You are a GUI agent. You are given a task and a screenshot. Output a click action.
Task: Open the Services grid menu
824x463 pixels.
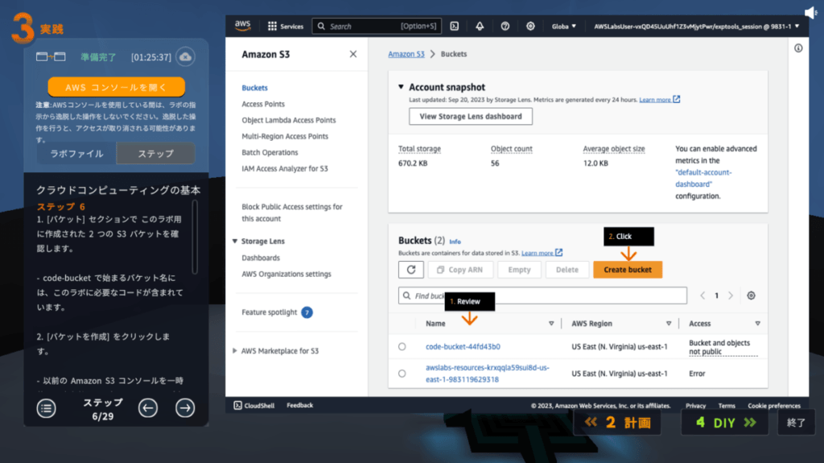(286, 27)
